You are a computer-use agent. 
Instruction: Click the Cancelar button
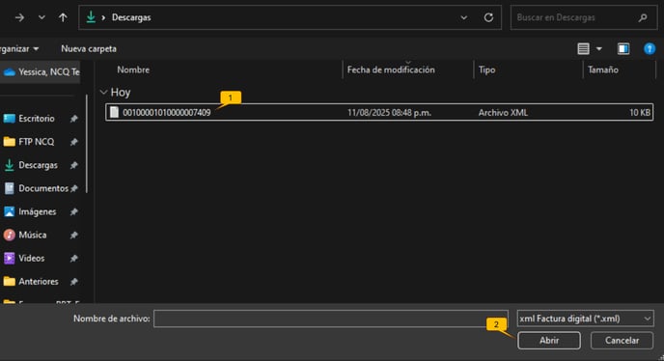click(622, 340)
